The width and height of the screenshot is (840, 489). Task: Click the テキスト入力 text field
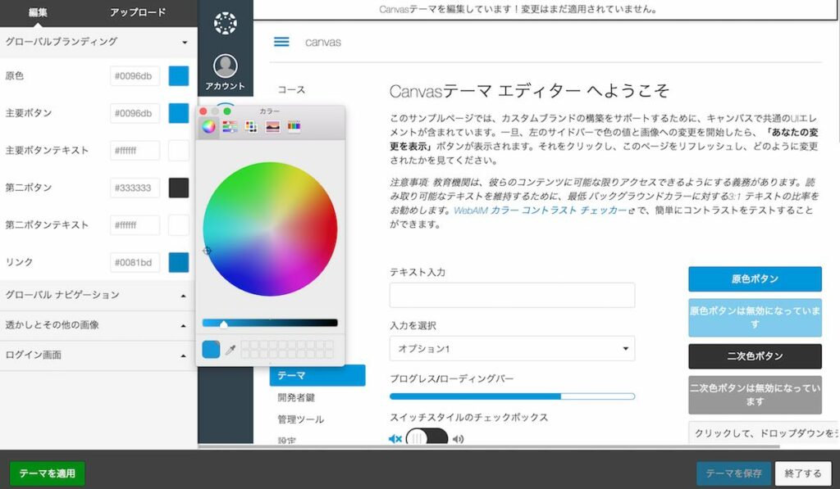(512, 295)
